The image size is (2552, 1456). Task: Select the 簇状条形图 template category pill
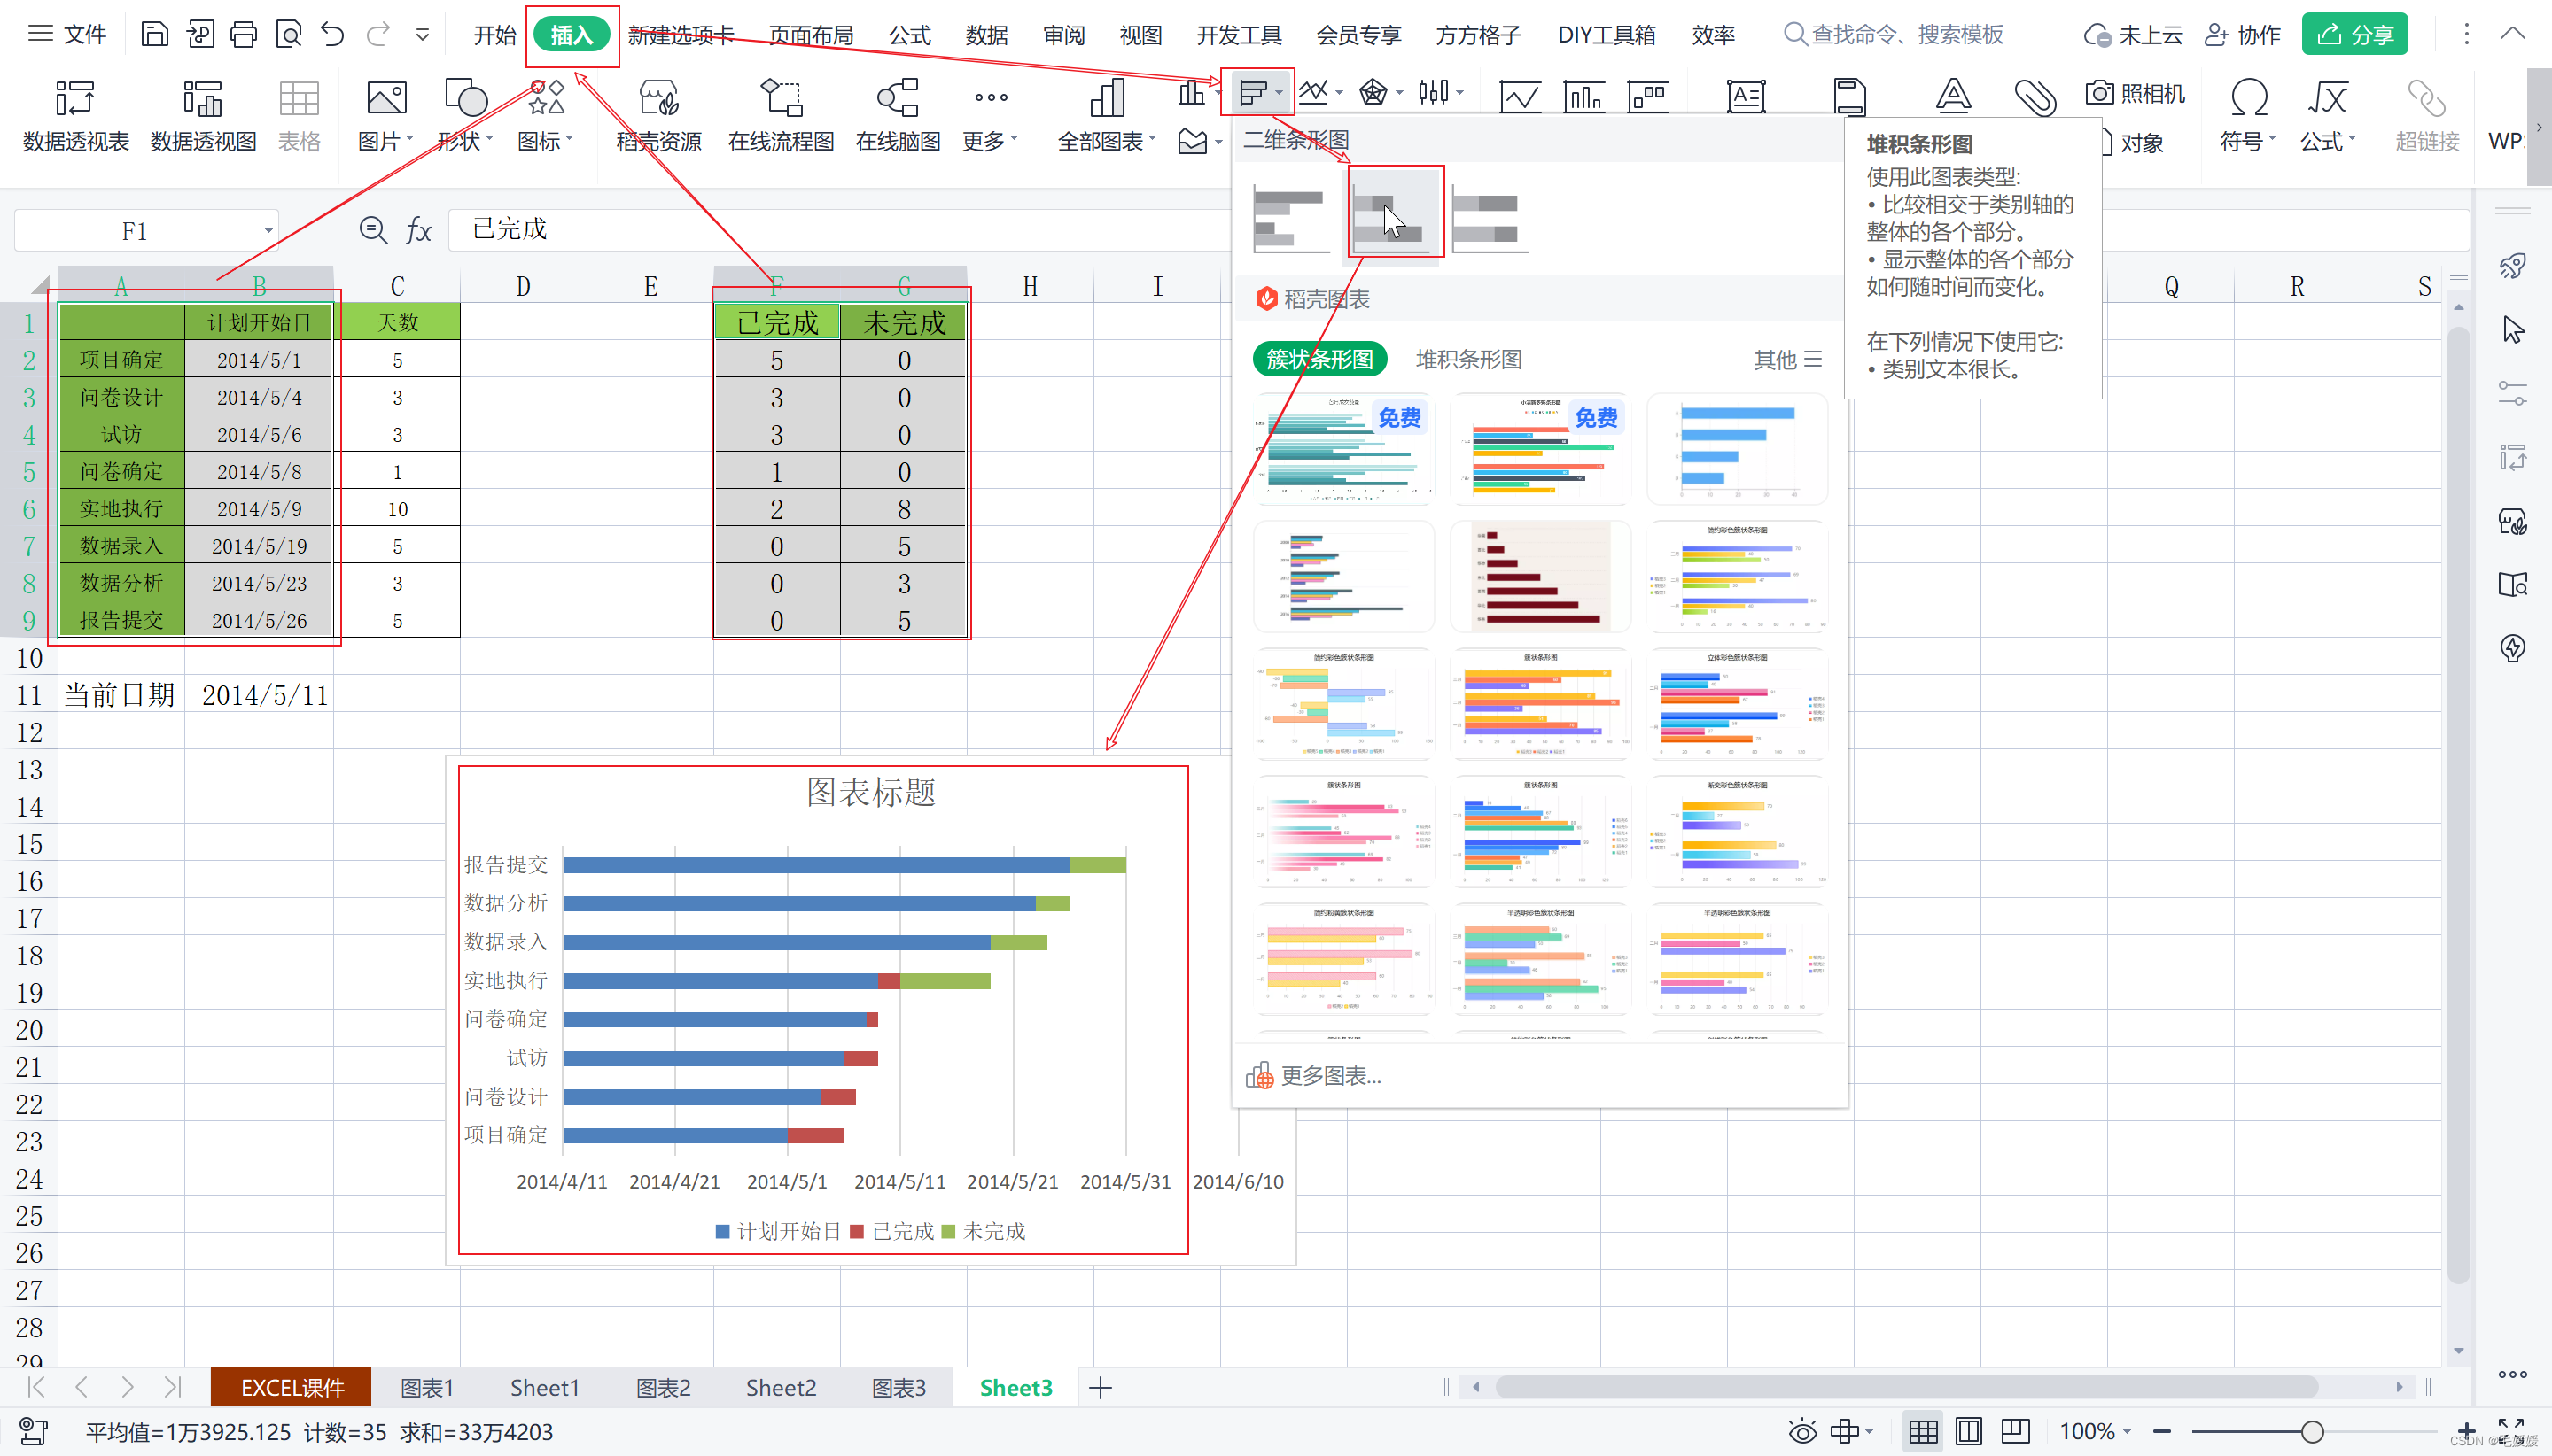point(1319,359)
